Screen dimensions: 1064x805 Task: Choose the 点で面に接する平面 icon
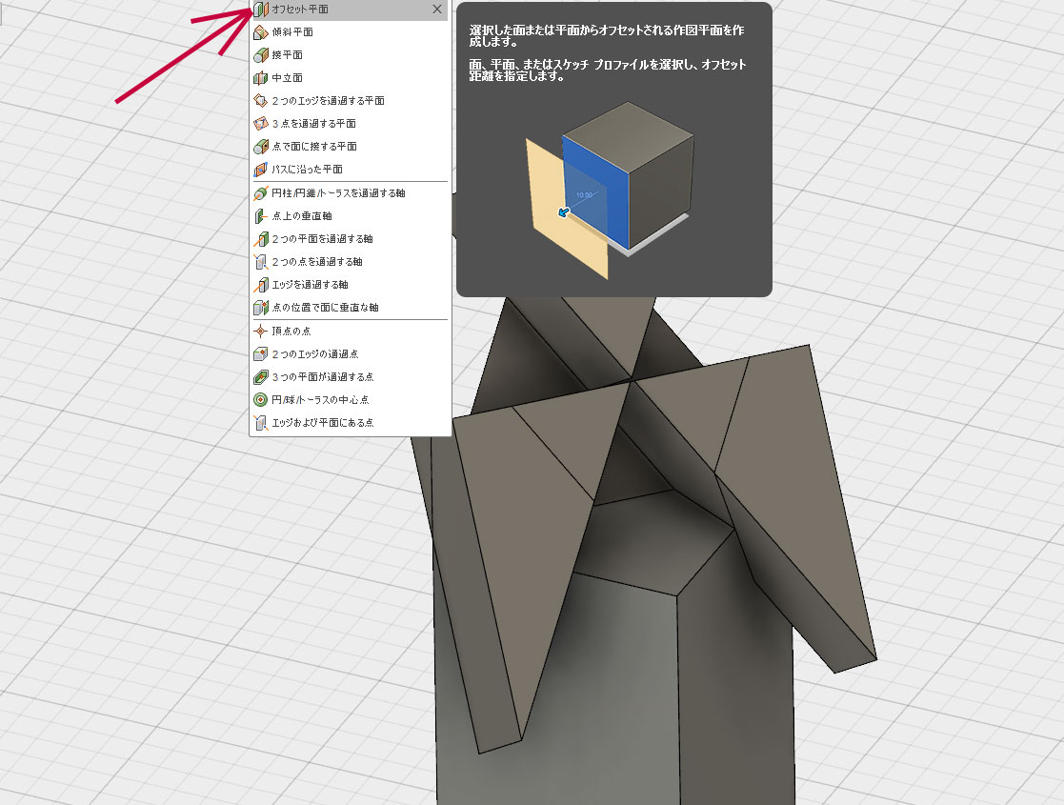pos(261,147)
